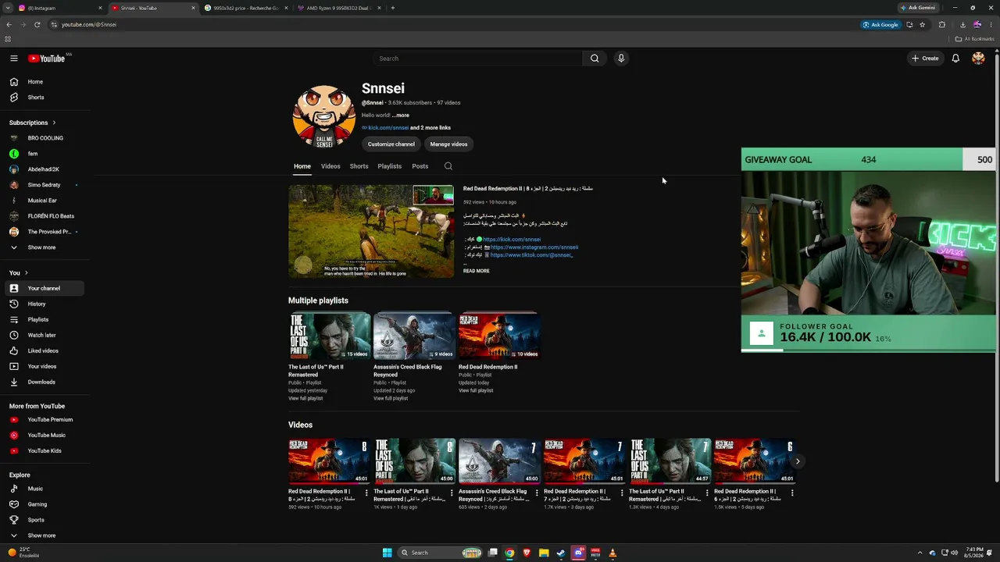
Task: Go to Shorts in the sidebar
Action: click(x=43, y=98)
